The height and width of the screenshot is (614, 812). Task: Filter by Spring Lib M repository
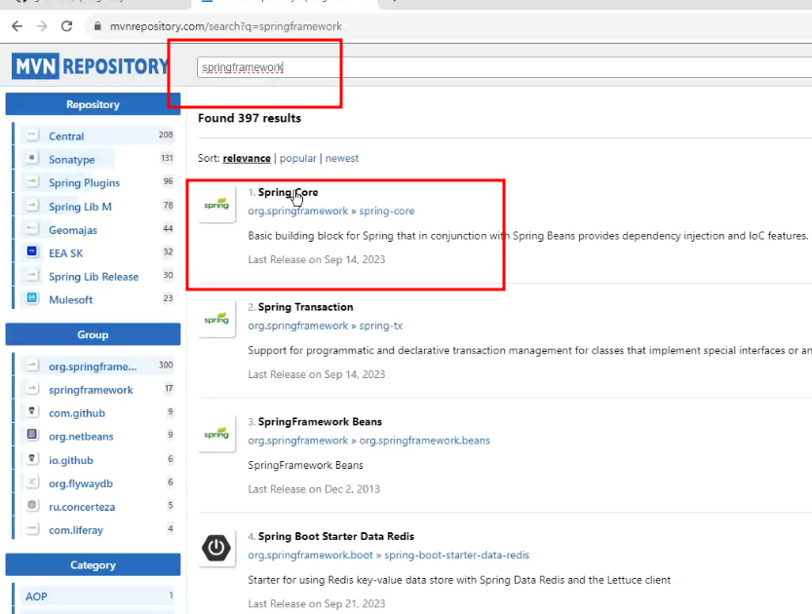pyautogui.click(x=80, y=207)
